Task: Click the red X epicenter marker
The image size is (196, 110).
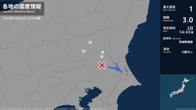Action: click(x=102, y=65)
